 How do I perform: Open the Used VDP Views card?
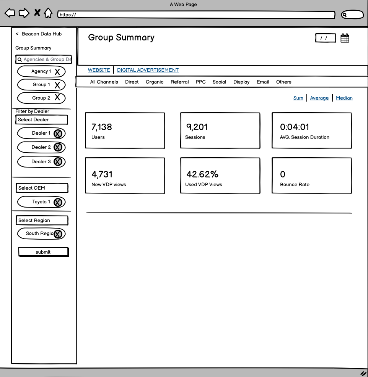[220, 176]
